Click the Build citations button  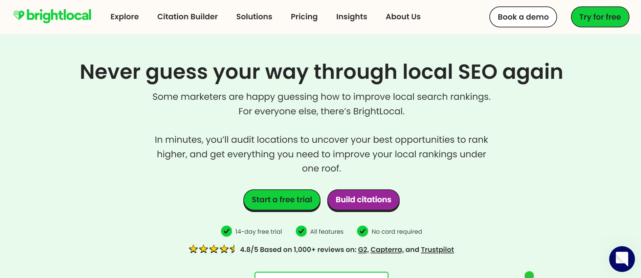[x=363, y=200]
